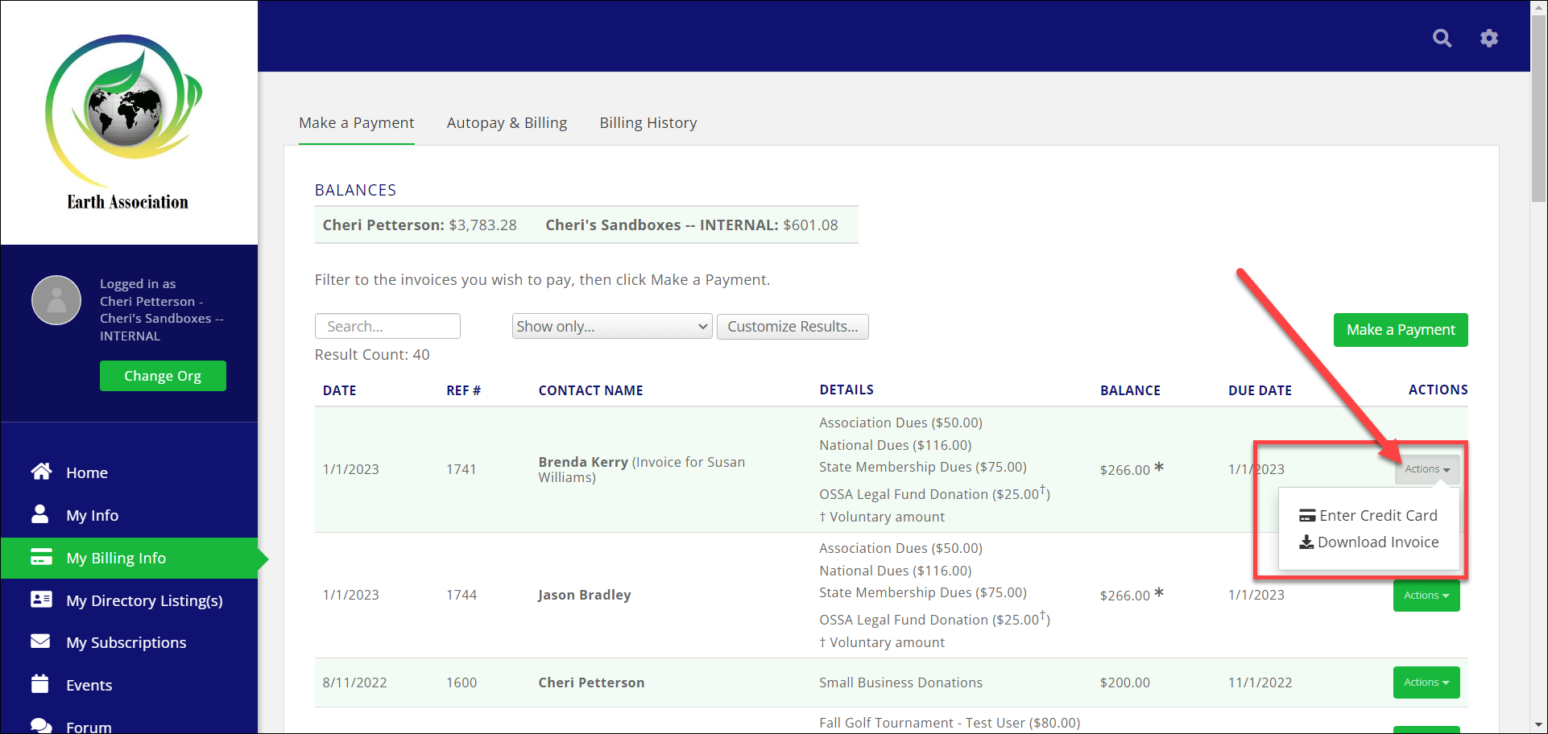The image size is (1548, 734).
Task: Open the Forum using its chat bubble icon
Action: coord(41,725)
